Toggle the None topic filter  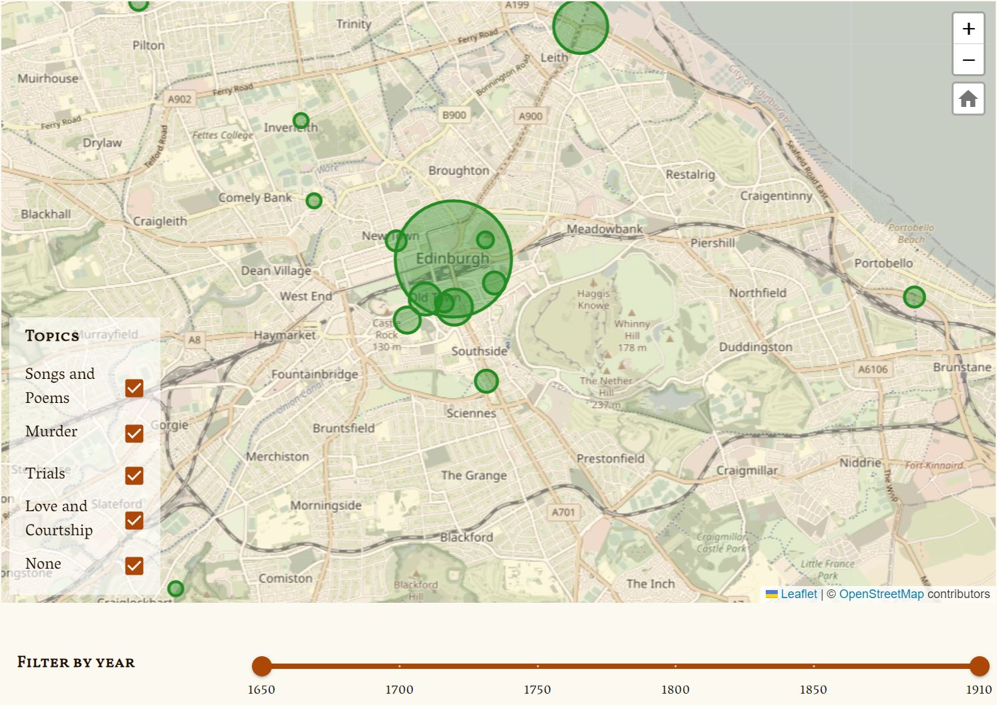(134, 566)
